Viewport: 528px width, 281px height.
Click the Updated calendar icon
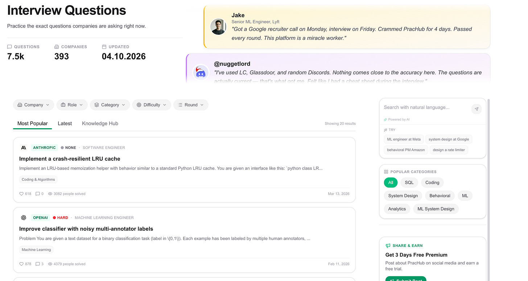pyautogui.click(x=104, y=47)
